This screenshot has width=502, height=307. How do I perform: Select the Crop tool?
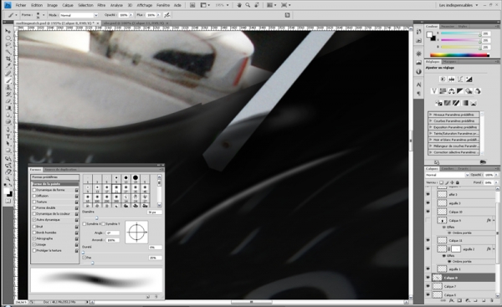click(8, 59)
